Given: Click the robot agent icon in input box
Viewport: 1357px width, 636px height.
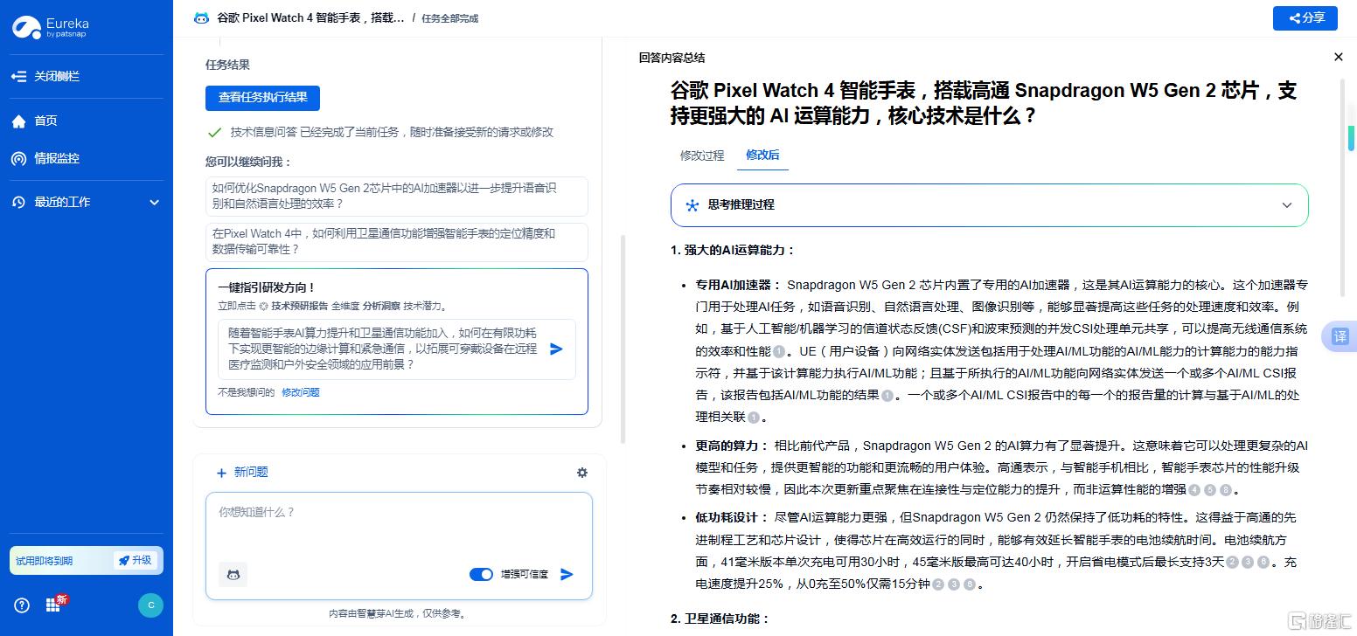Looking at the screenshot, I should tap(233, 574).
